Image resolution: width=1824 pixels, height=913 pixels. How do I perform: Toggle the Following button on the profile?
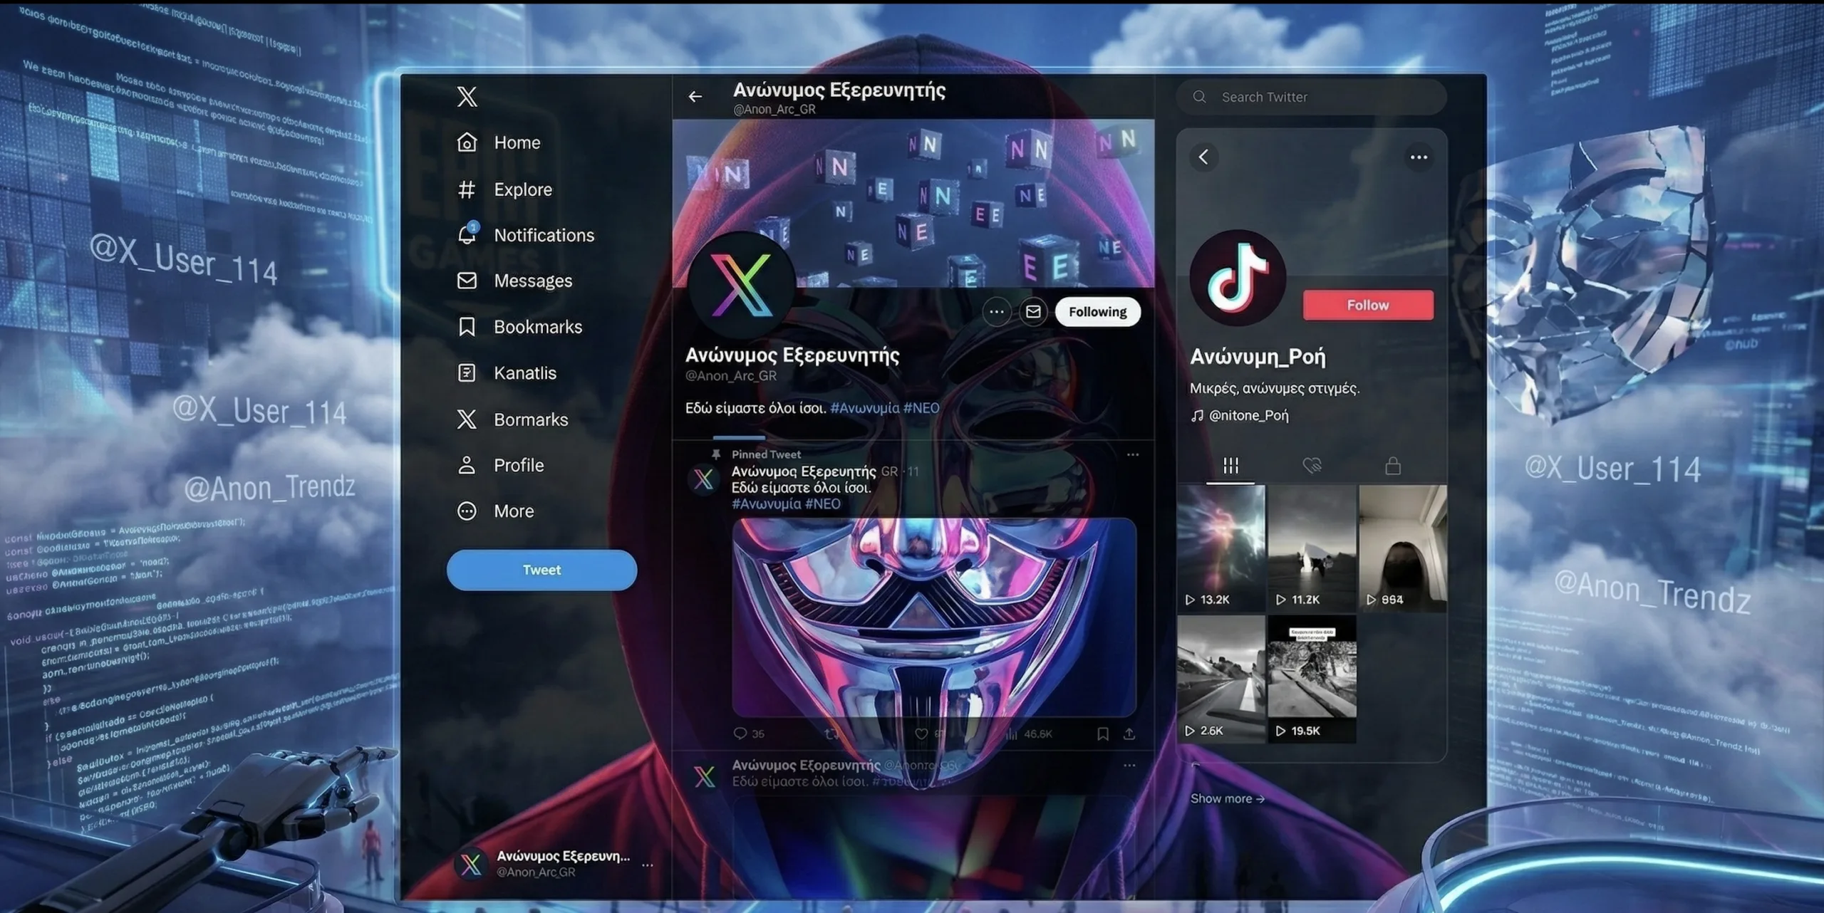tap(1097, 312)
